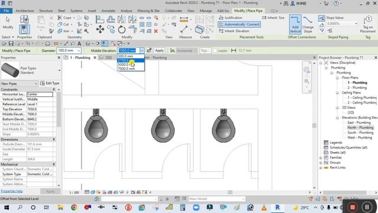Expand the Select panel dropdown
The height and width of the screenshot is (213, 378).
(x=8, y=37)
